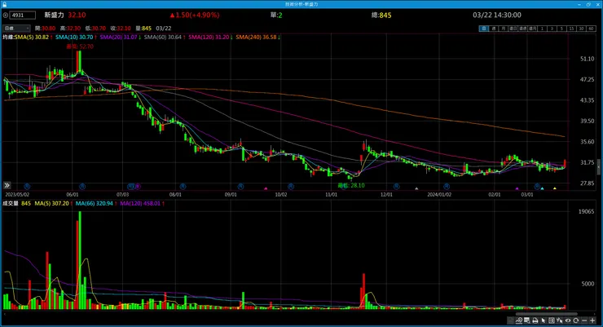The image size is (603, 327).
Task: Click circled event marker above 2023/05/02 date
Action: click(27, 186)
